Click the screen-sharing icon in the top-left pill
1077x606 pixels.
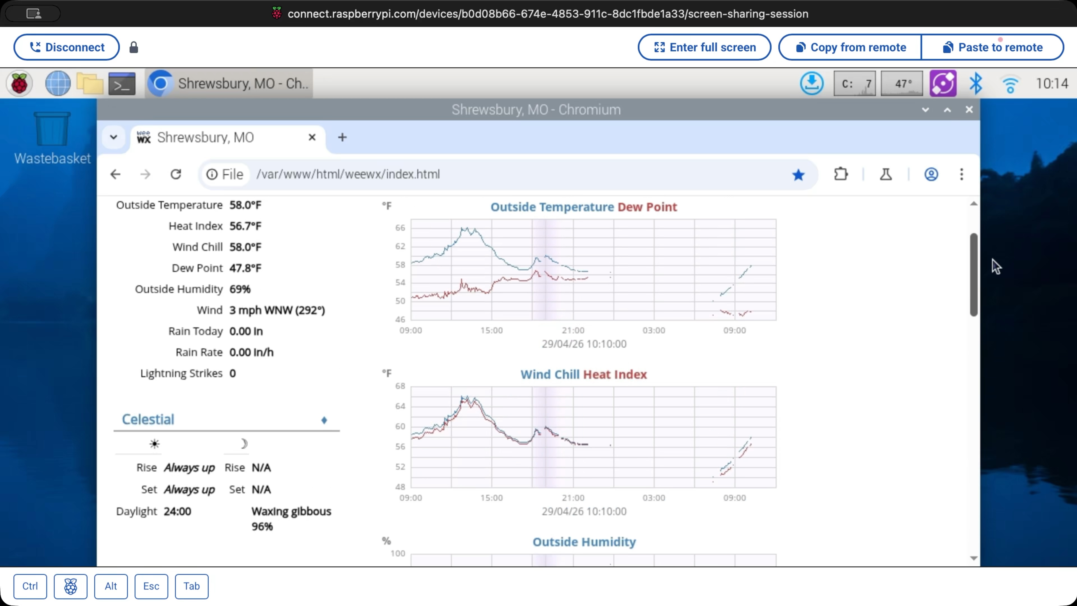pos(33,13)
